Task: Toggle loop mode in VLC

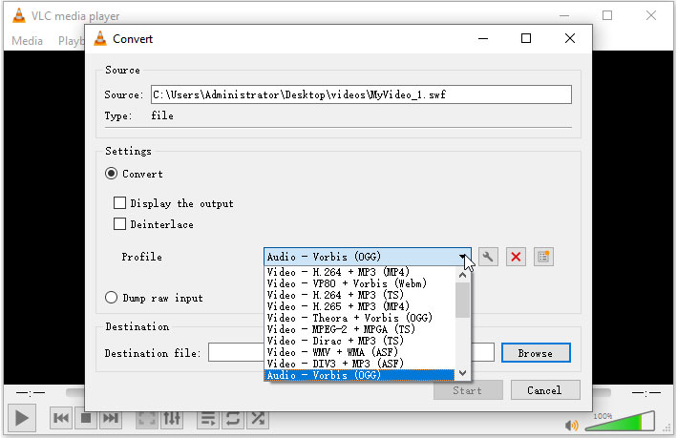Action: pos(233,419)
